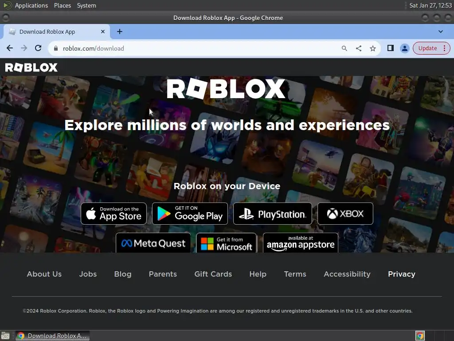Open the Terms footer link
This screenshot has height=341, width=454.
coord(295,274)
